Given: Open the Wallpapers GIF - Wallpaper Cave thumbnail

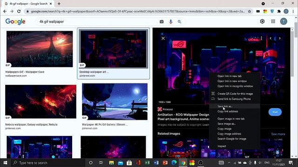Looking at the screenshot, I should point(40,49).
